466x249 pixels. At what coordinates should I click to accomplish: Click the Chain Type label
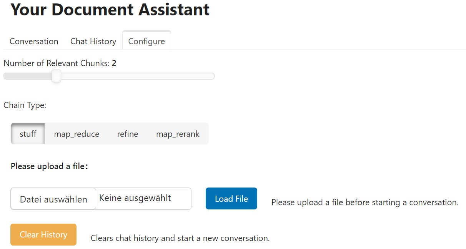click(25, 105)
